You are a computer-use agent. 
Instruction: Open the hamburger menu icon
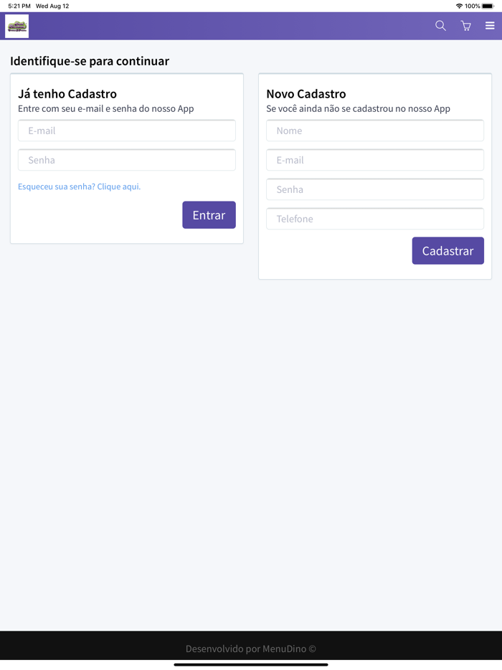(490, 26)
